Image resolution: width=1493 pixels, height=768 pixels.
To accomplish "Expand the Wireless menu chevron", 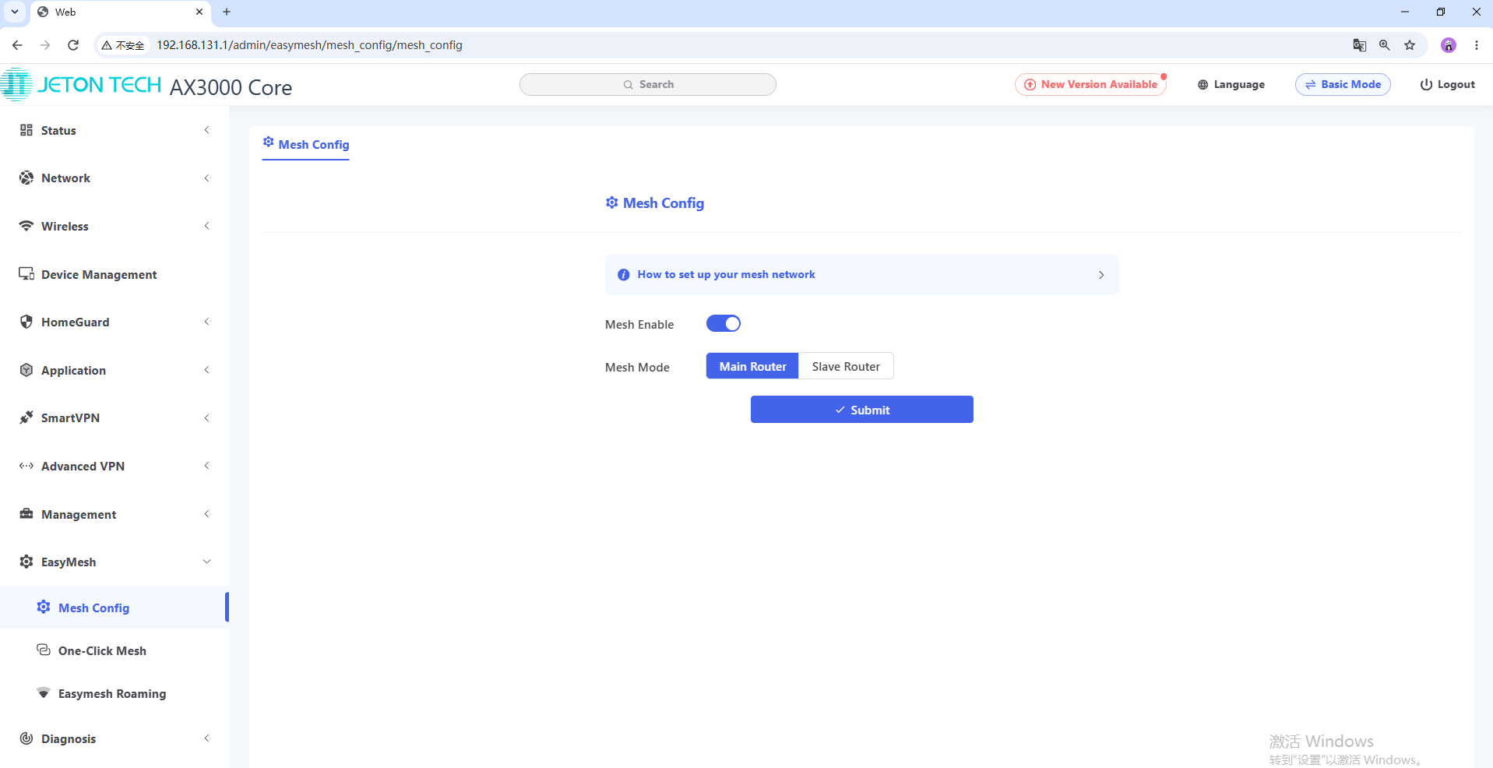I will pyautogui.click(x=206, y=226).
